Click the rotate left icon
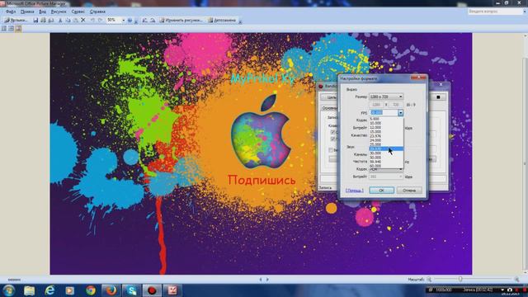The image size is (528, 297). pyautogui.click(x=145, y=20)
